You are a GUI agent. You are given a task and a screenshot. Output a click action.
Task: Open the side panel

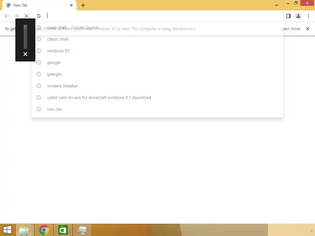[x=289, y=16]
